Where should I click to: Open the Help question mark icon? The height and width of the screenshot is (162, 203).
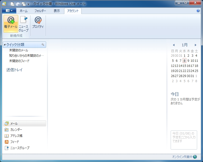pos(198,11)
